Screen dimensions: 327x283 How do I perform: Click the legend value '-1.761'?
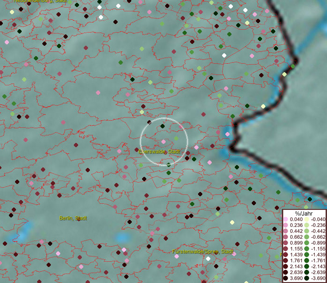[318, 261]
